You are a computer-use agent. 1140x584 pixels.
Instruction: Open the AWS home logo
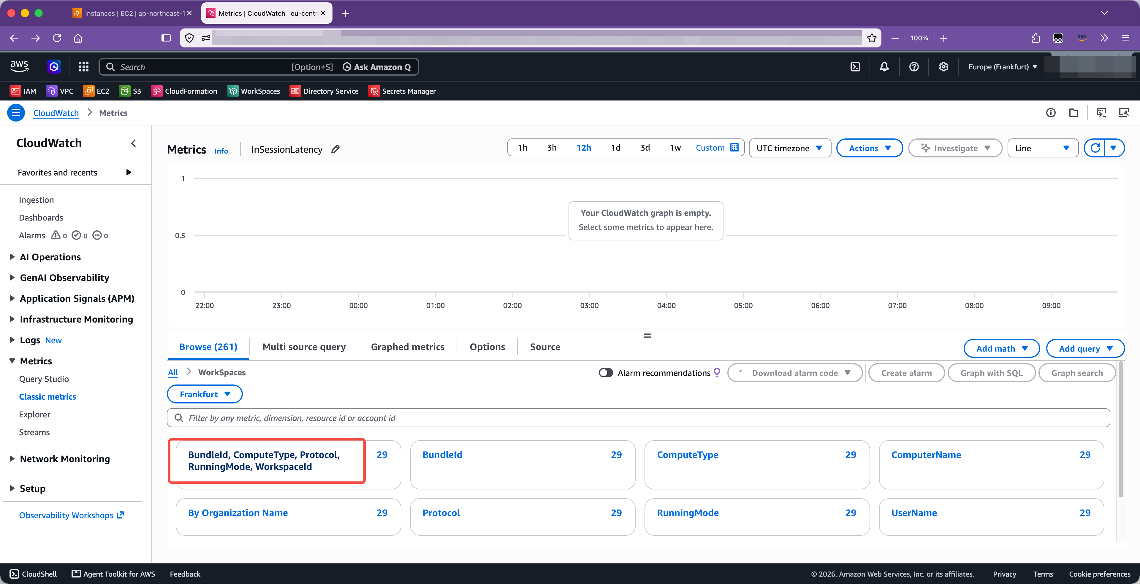coord(19,67)
